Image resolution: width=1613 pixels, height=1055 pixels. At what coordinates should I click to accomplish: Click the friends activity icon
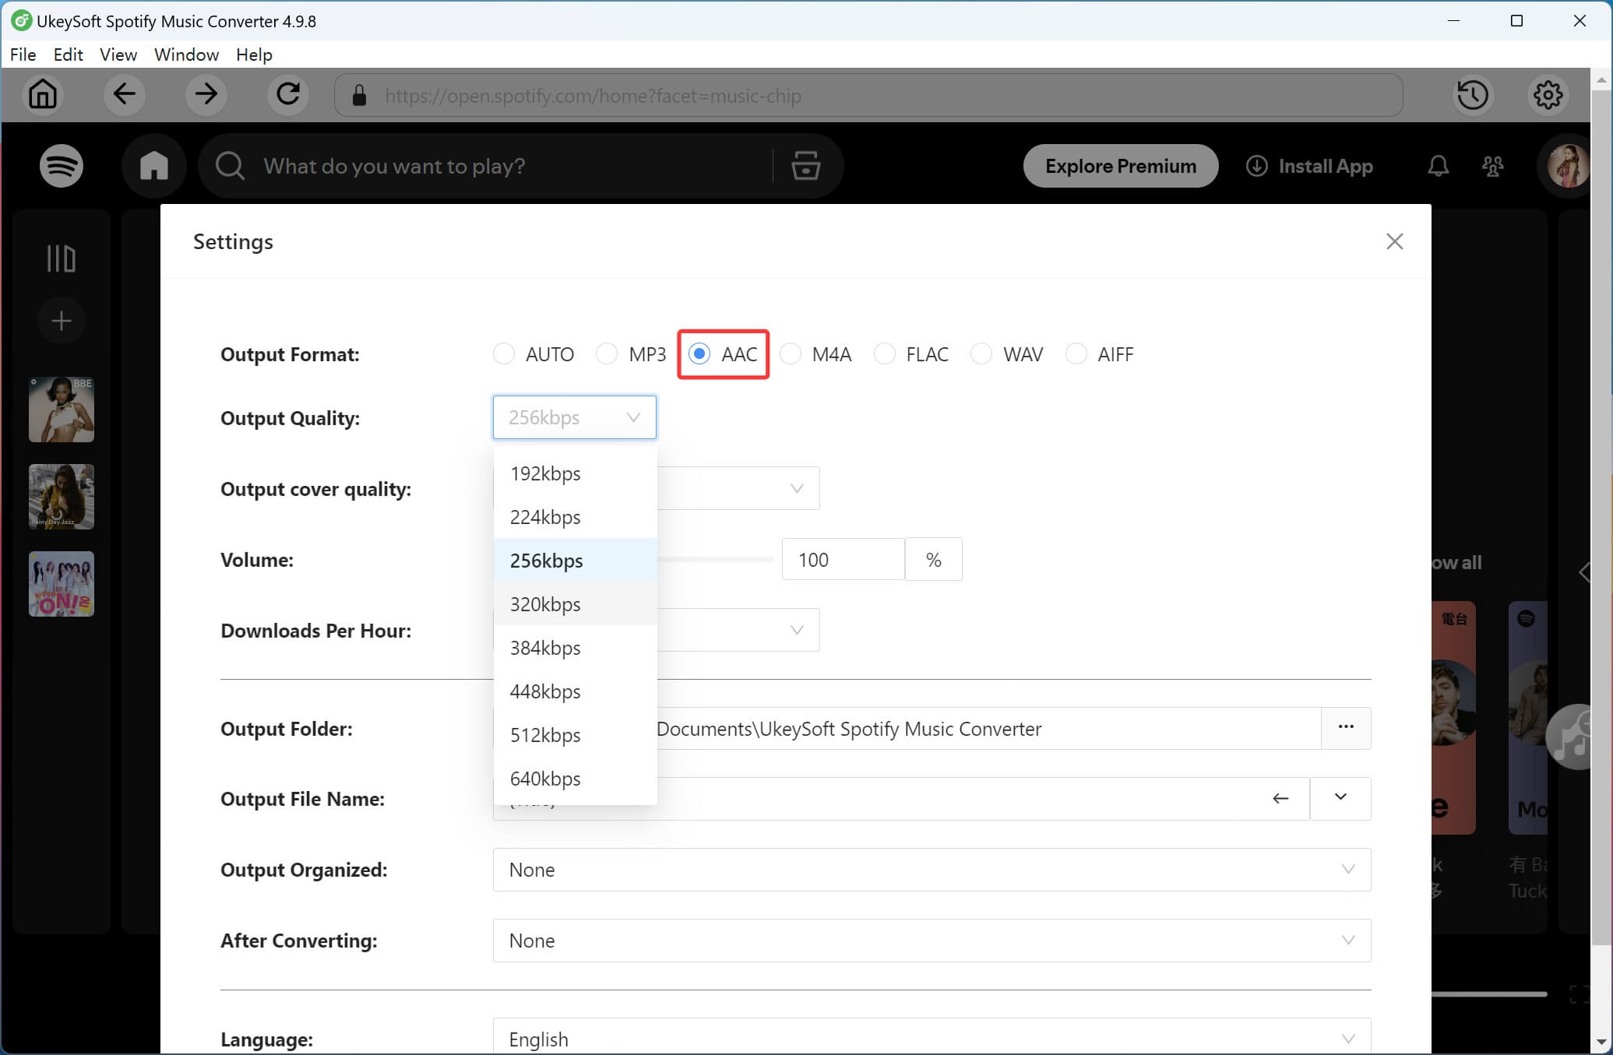point(1493,166)
